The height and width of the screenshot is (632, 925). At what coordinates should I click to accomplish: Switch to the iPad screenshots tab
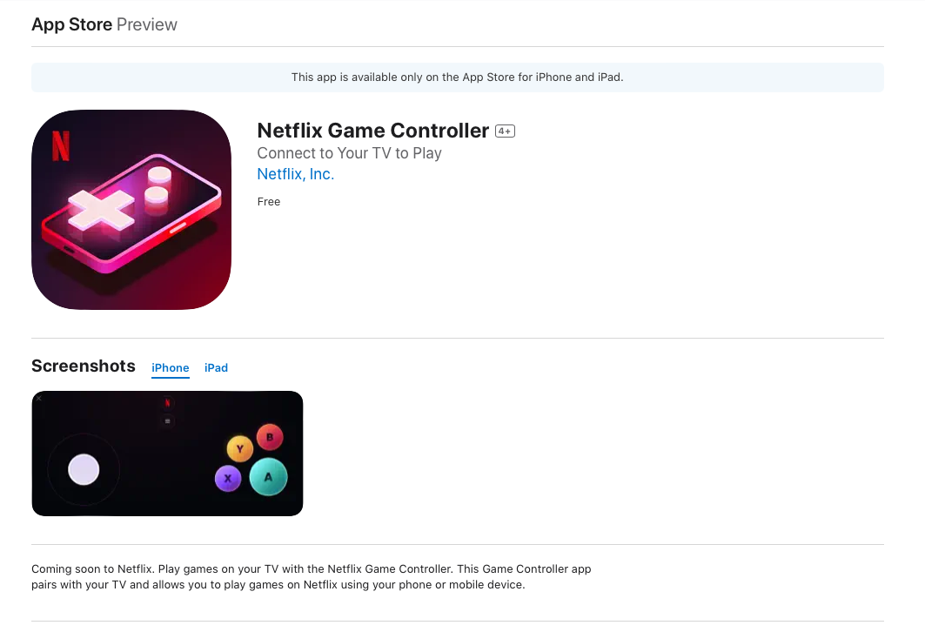(216, 368)
